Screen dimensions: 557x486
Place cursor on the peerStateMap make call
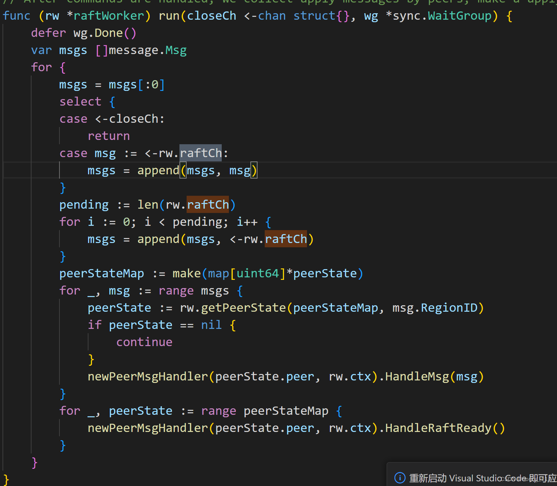(186, 273)
